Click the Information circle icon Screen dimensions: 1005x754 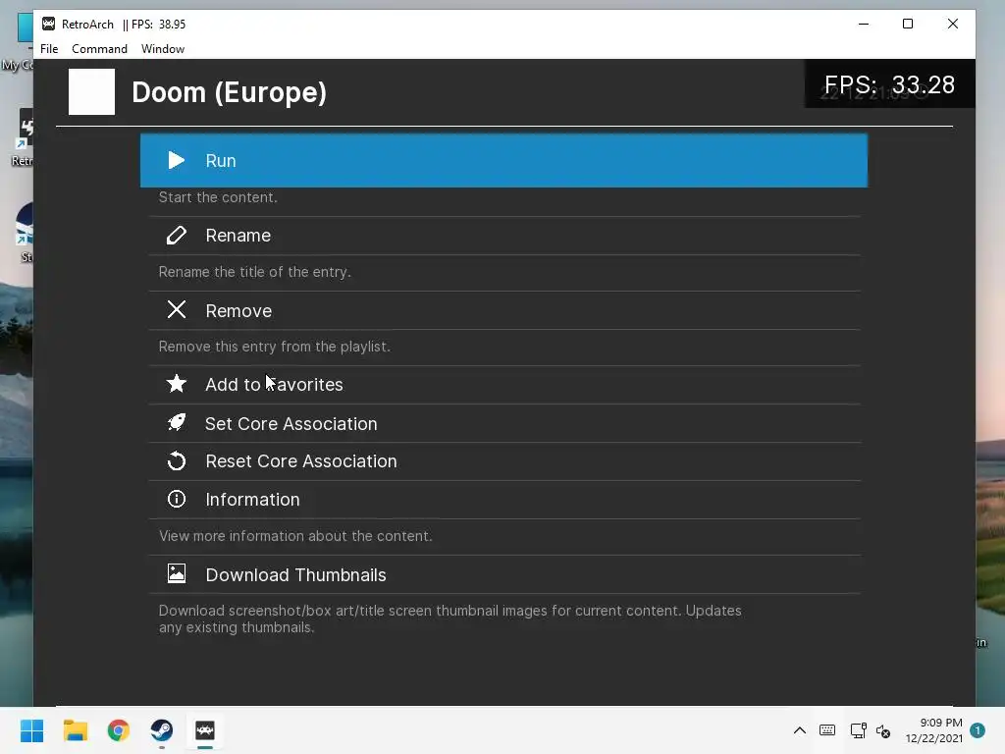click(177, 499)
